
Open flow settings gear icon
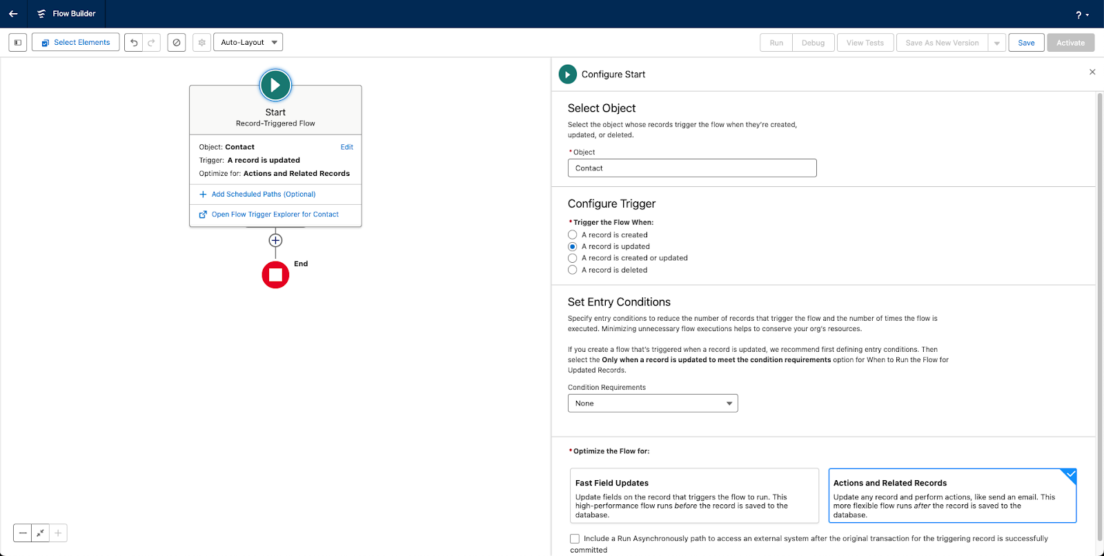point(201,43)
